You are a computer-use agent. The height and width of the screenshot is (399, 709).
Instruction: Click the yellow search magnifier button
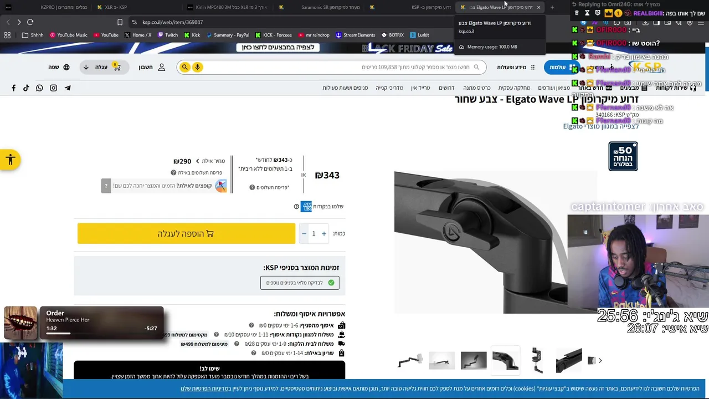[x=185, y=67]
